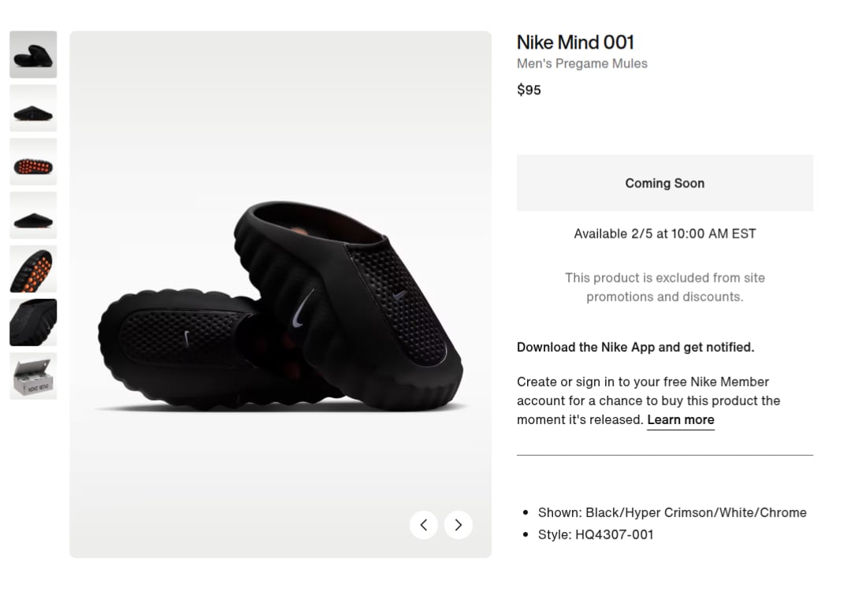This screenshot has height=598, width=843.
Task: Advance to the next product image
Action: (458, 524)
